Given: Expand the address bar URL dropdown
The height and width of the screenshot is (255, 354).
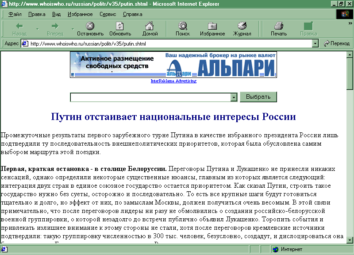Looking at the screenshot, I should (x=315, y=43).
